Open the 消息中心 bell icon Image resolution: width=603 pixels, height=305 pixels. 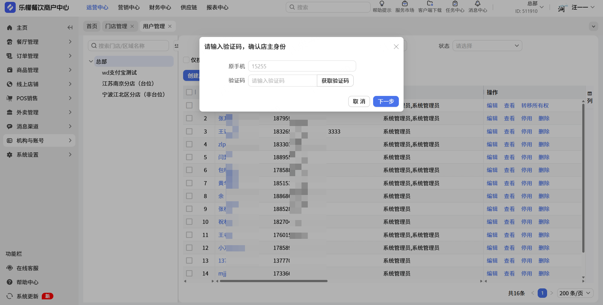click(x=477, y=4)
